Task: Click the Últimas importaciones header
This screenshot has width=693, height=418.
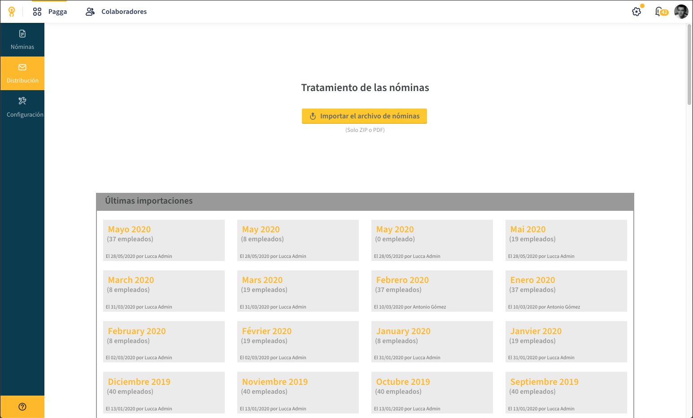Action: coord(365,201)
